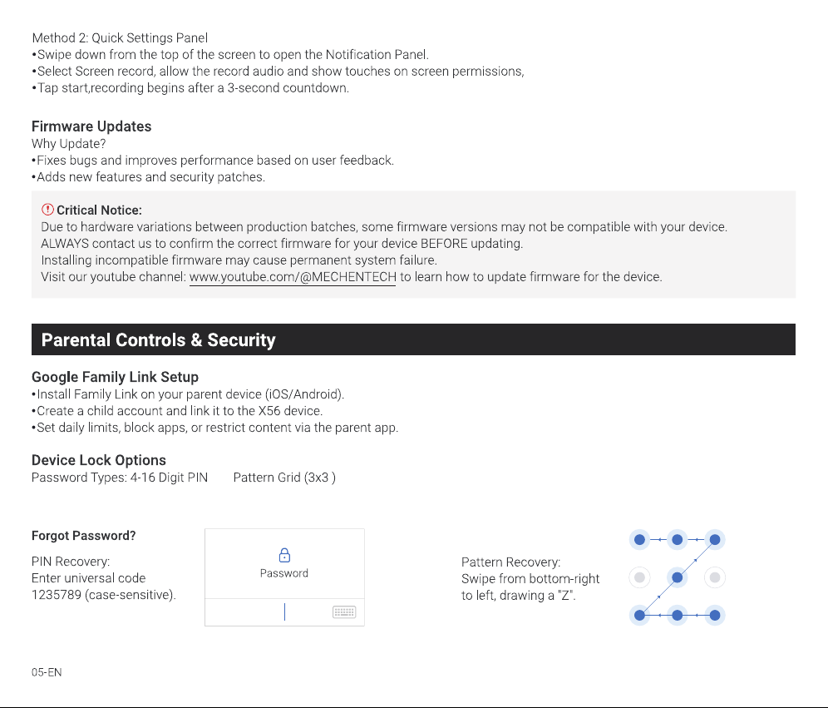
Task: Tap the grey middle-left pattern dot
Action: 639,577
